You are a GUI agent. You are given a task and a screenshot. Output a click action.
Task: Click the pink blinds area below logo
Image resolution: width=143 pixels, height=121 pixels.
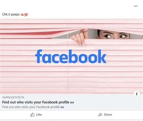click(x=71, y=78)
